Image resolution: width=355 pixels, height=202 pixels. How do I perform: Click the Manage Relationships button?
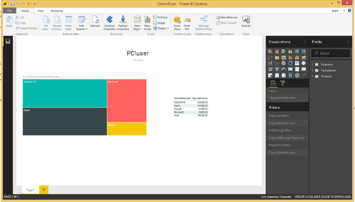coord(203,23)
